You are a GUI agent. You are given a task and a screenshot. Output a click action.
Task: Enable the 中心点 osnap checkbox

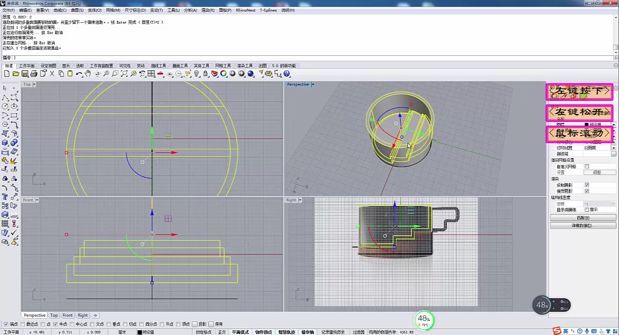point(73,324)
